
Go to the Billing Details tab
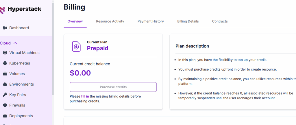pos(188,21)
